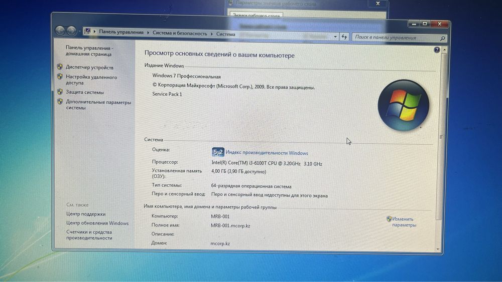
Task: Click shield icon beside Настройка удаленного доступа
Action: click(60, 76)
